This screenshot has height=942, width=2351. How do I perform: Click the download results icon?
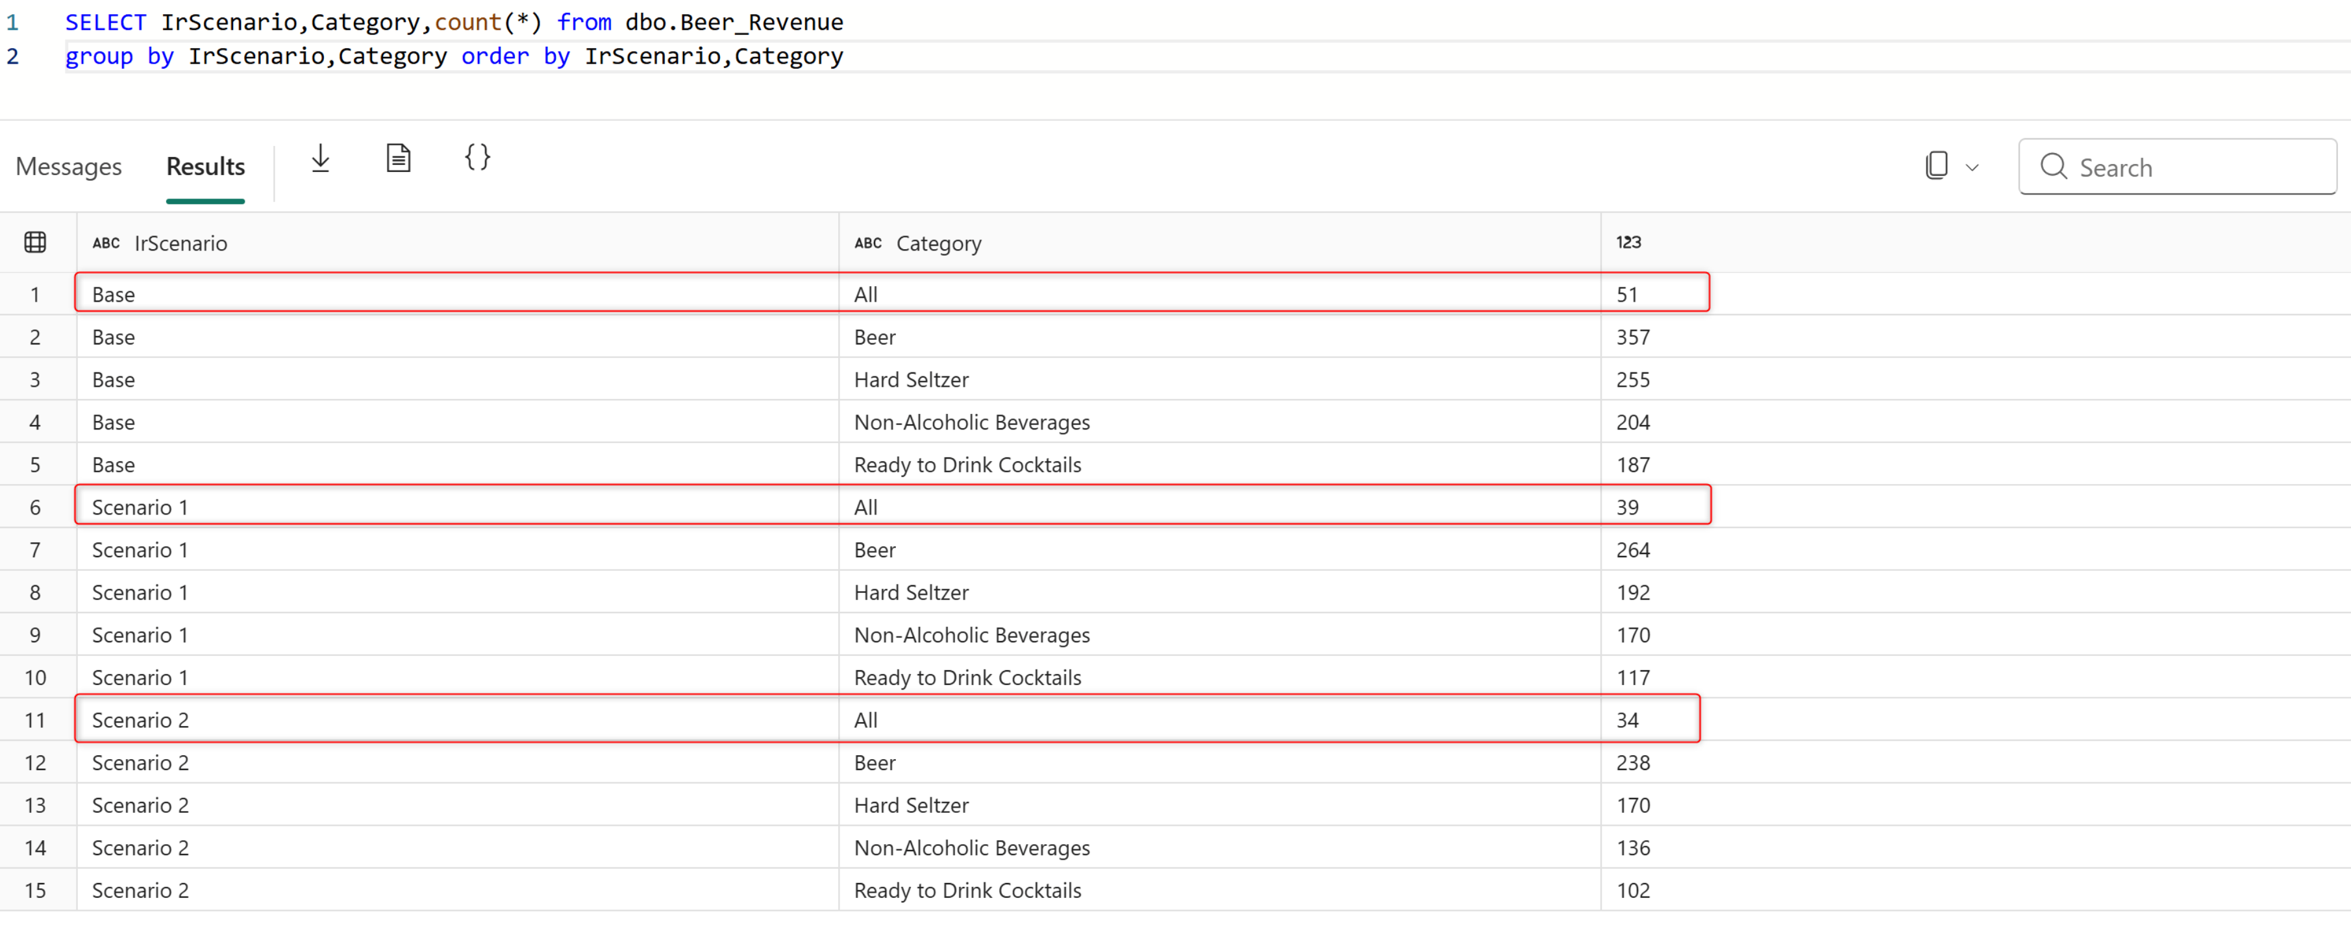click(x=320, y=159)
